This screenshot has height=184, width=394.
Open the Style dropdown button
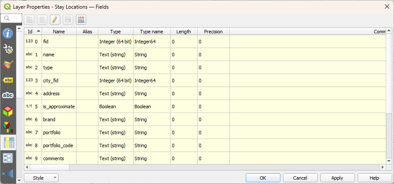pyautogui.click(x=41, y=178)
